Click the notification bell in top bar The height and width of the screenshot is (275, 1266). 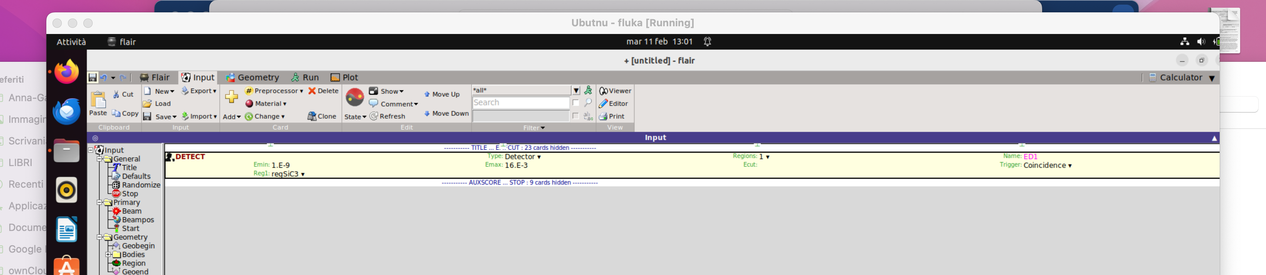[707, 41]
